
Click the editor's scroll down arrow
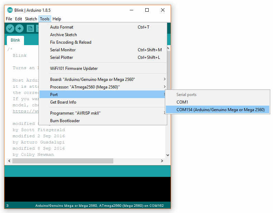168,155
